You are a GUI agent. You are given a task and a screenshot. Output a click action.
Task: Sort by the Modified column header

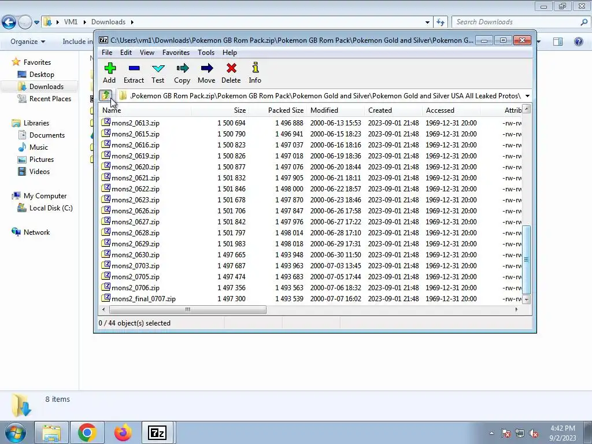336,110
